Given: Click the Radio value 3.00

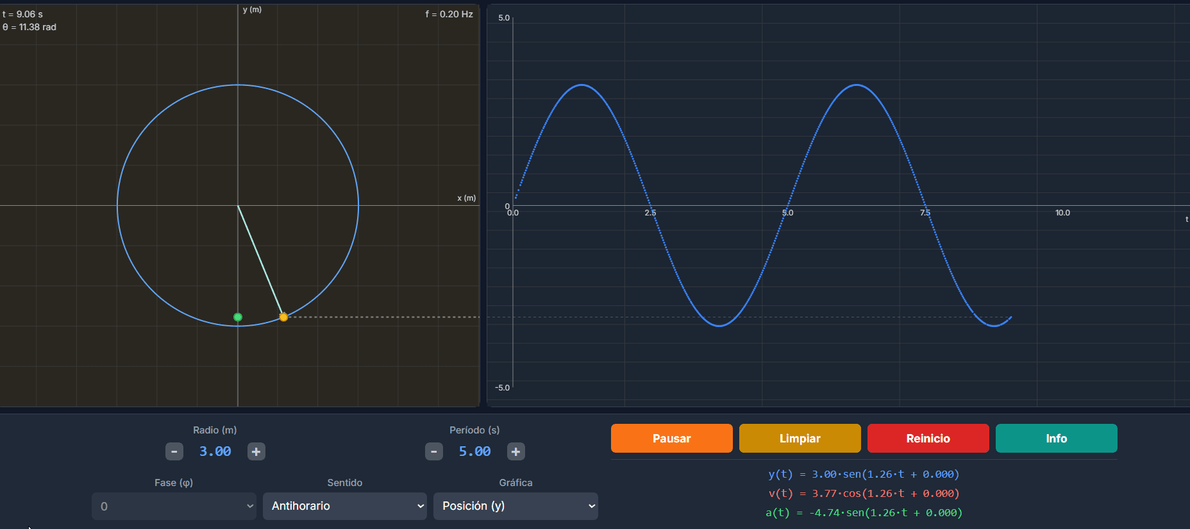Looking at the screenshot, I should click(215, 451).
